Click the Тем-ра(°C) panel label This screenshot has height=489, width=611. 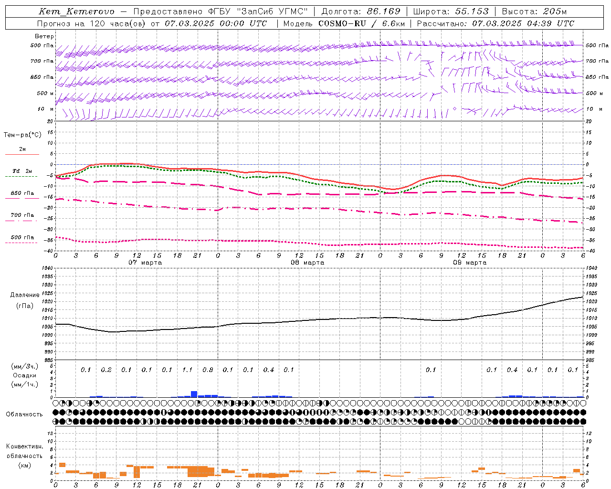(22, 135)
